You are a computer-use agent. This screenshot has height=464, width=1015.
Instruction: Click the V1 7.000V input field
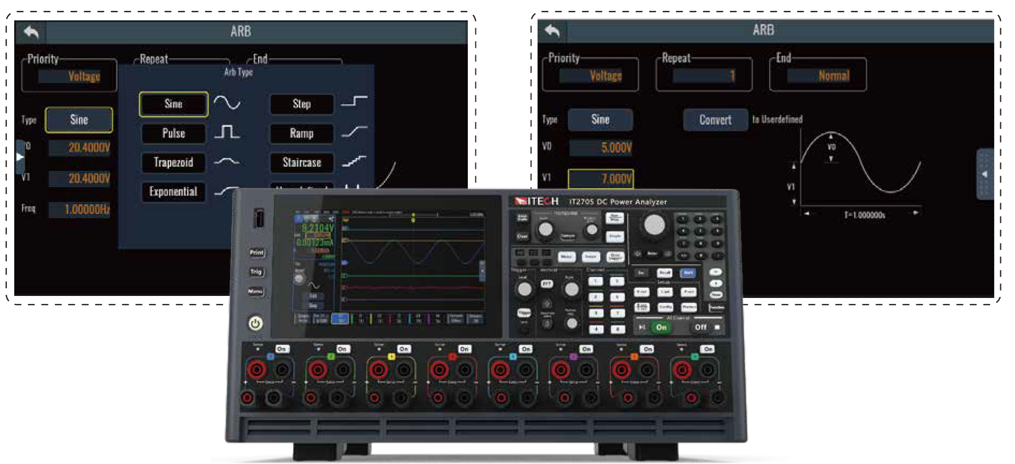coord(601,179)
